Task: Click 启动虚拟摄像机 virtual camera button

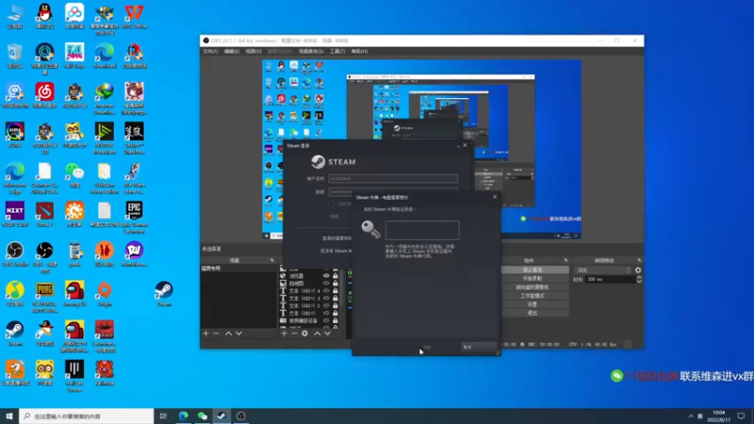Action: [x=532, y=287]
